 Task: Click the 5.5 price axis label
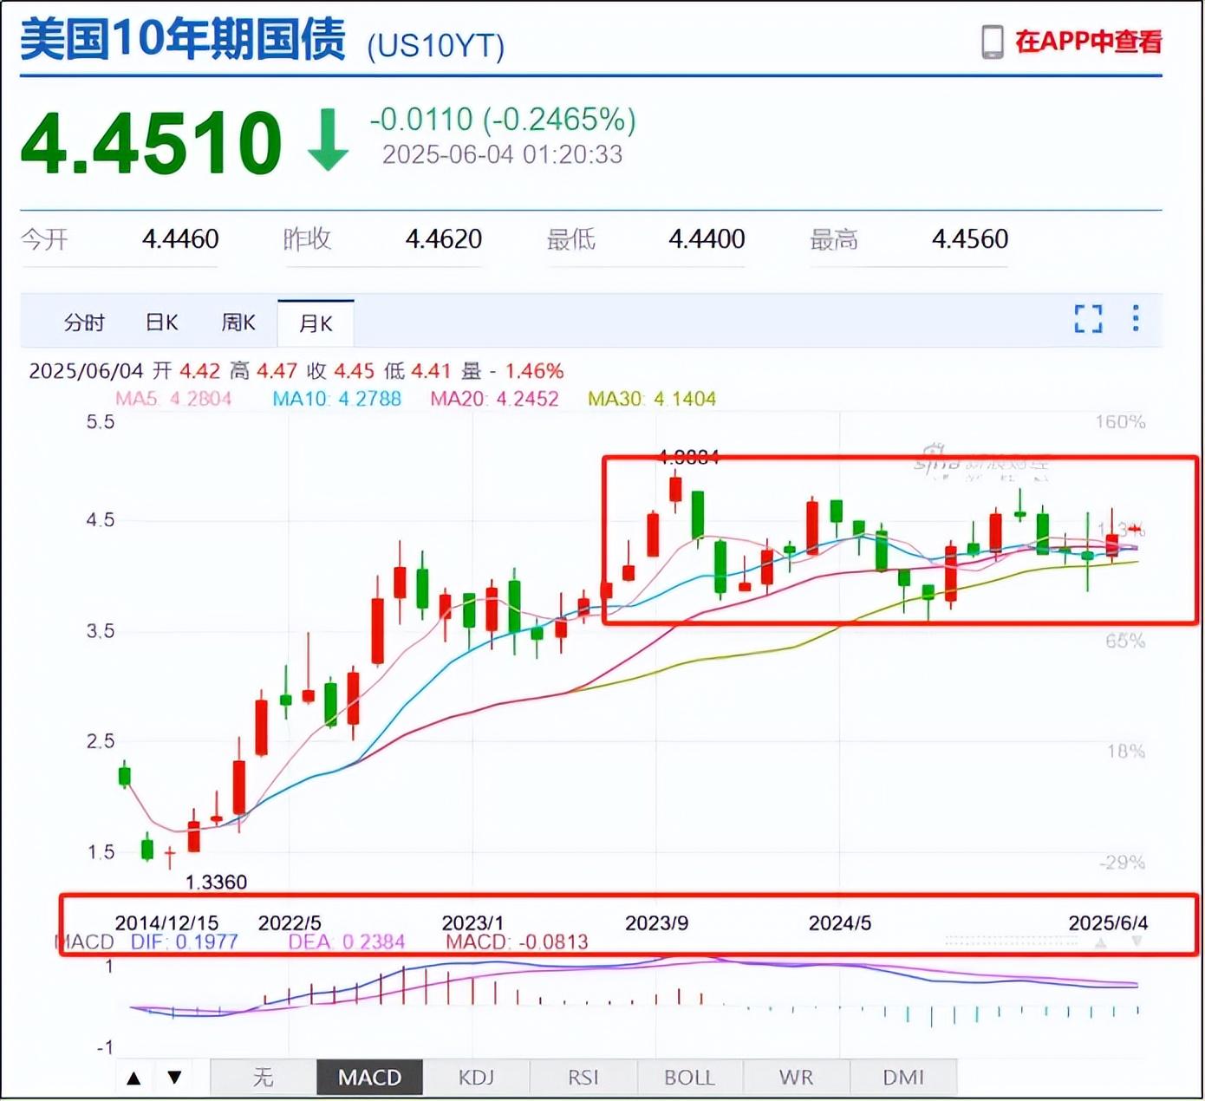pos(101,422)
